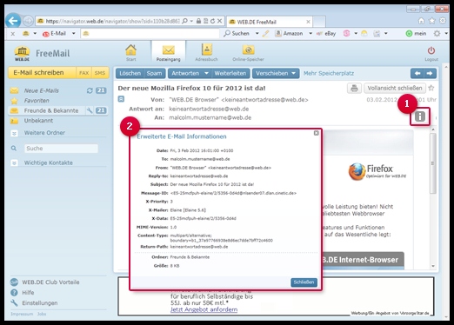The image size is (454, 325).
Task: Close the Erweiterte E-Mail Informationen popup
Action: 316,133
